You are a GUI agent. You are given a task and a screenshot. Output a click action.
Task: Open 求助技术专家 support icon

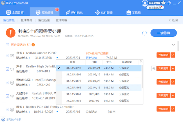tap(3, 119)
